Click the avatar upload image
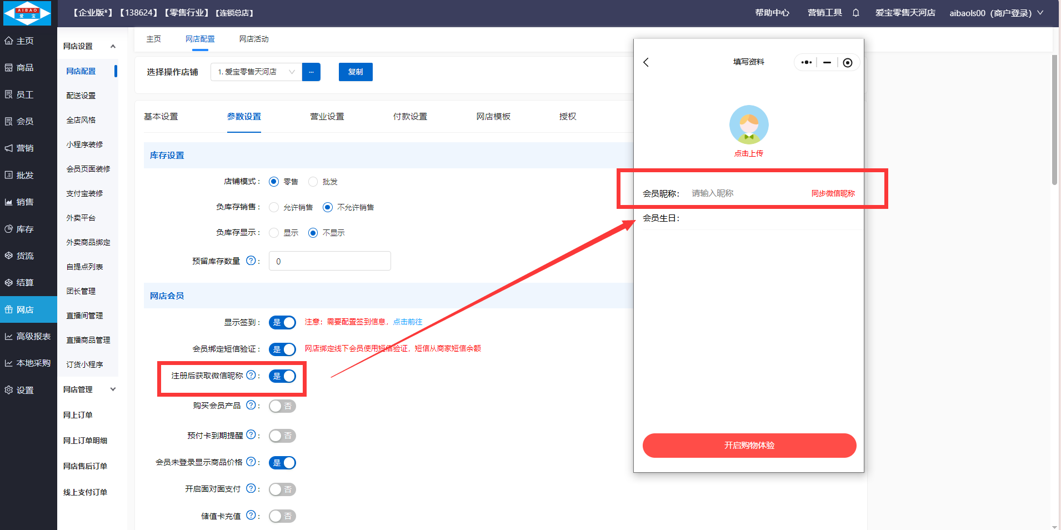1061x530 pixels. coord(748,125)
